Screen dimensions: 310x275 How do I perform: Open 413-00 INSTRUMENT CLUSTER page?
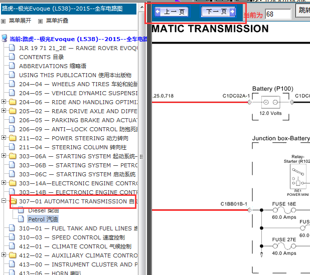click(x=78, y=264)
